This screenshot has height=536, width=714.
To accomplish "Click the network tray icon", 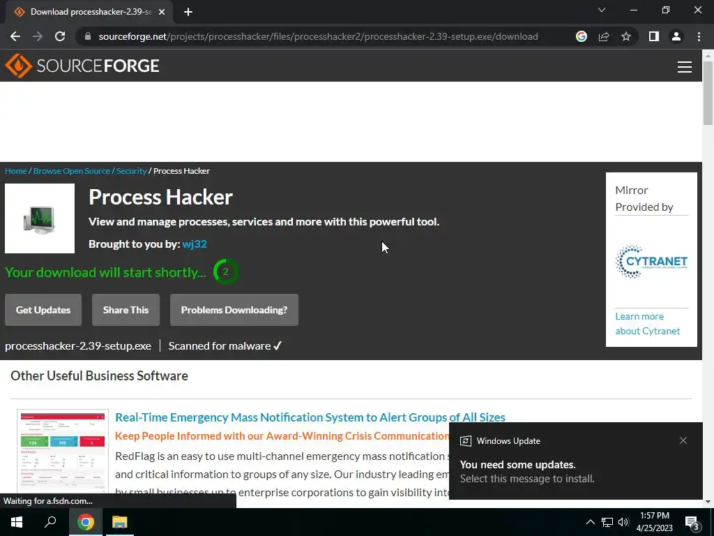I will [x=607, y=522].
